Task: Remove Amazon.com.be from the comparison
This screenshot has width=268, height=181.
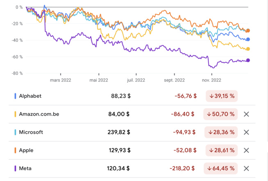Action: pyautogui.click(x=246, y=114)
